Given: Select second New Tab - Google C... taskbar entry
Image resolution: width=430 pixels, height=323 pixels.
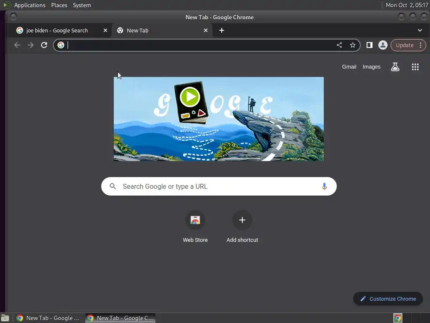Looking at the screenshot, I should (121, 318).
